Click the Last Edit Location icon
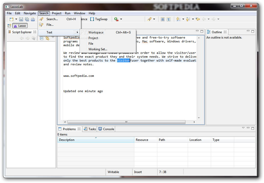This screenshot has height=183, width=264. coord(198,19)
